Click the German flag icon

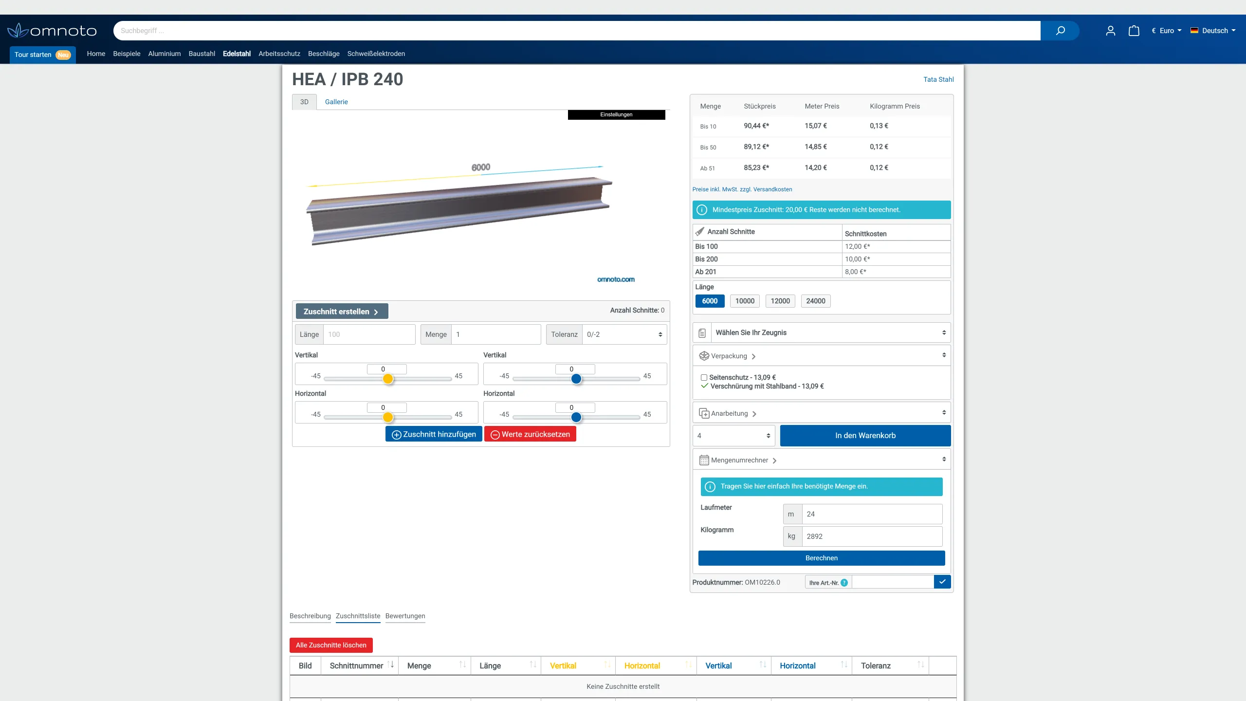click(x=1194, y=30)
